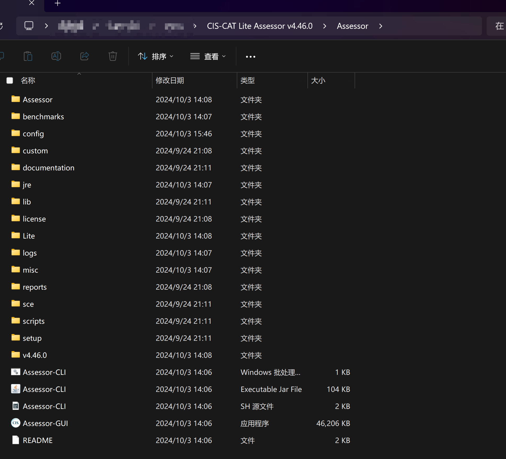Select the logs folder icon

tap(16, 252)
